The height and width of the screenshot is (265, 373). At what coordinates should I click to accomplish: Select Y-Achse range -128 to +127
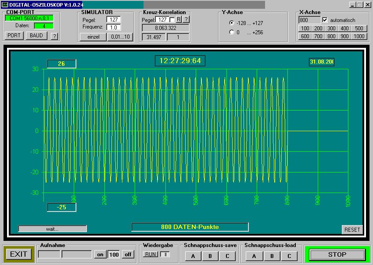(x=232, y=23)
